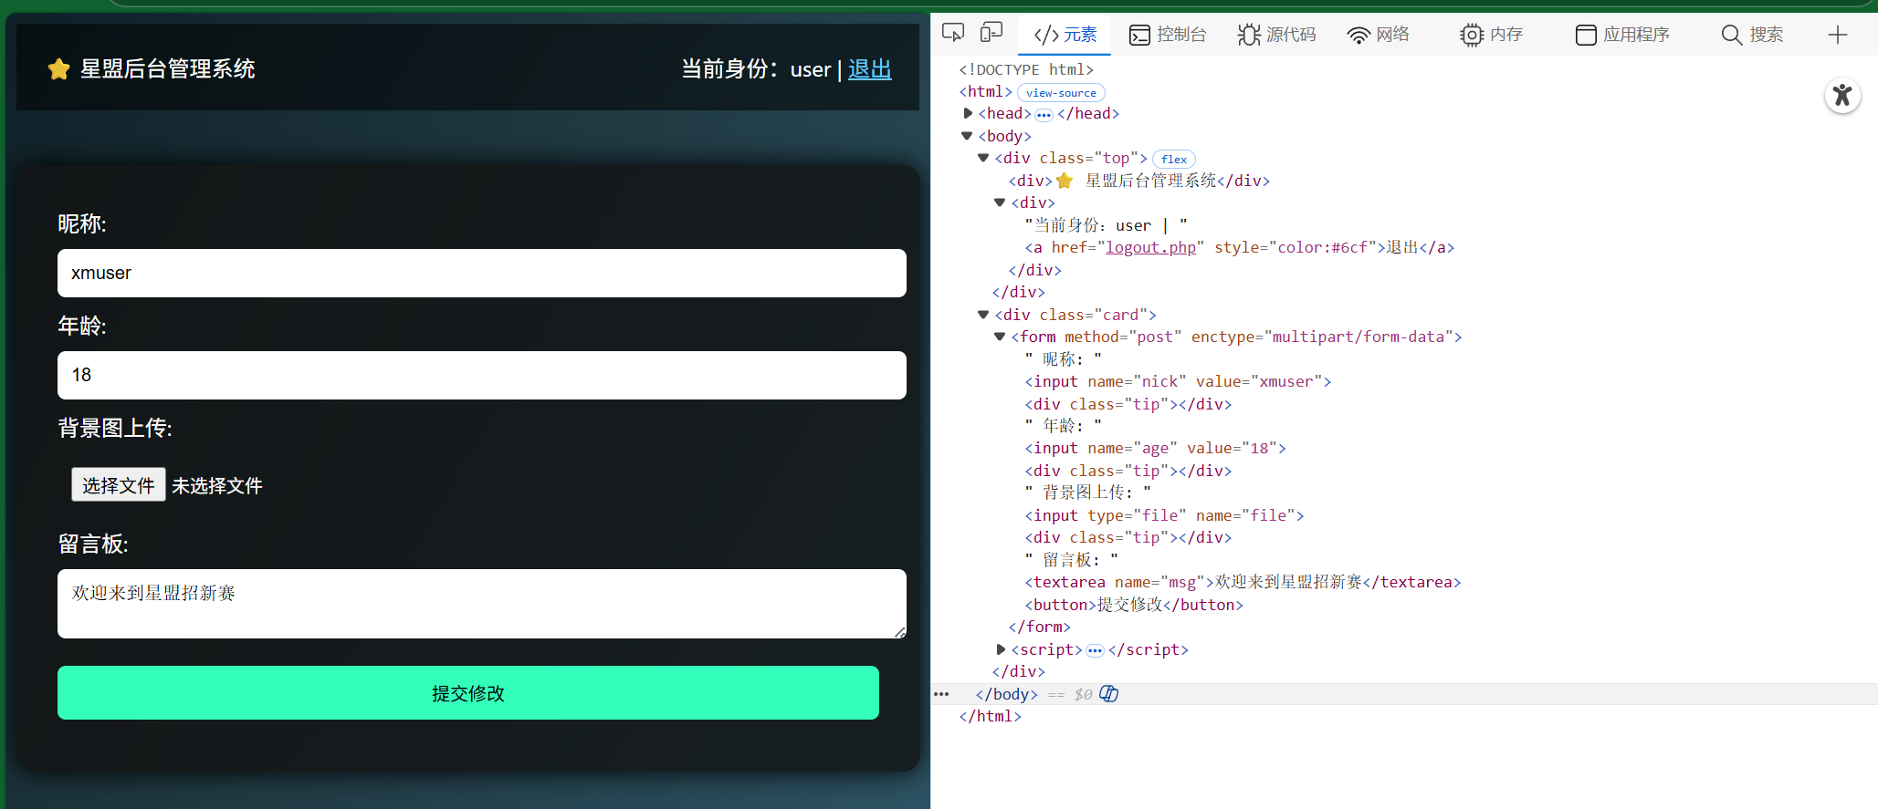Click the three-dots icon beside body row
The image size is (1878, 809).
coord(941,694)
